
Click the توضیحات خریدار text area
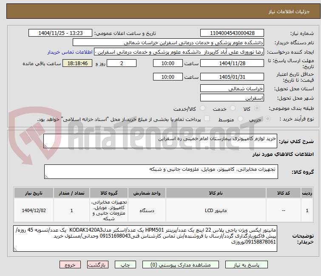coord(145,239)
